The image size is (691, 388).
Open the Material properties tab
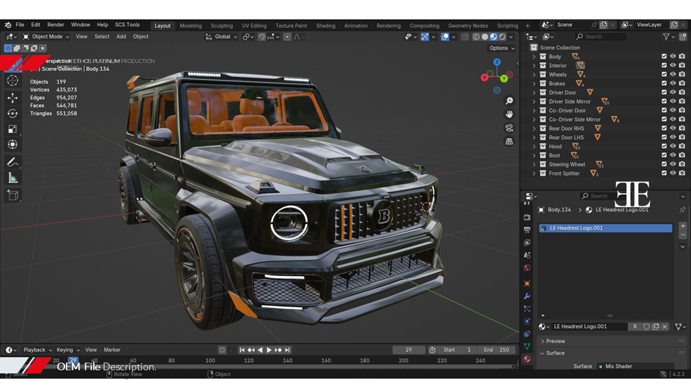point(527,359)
